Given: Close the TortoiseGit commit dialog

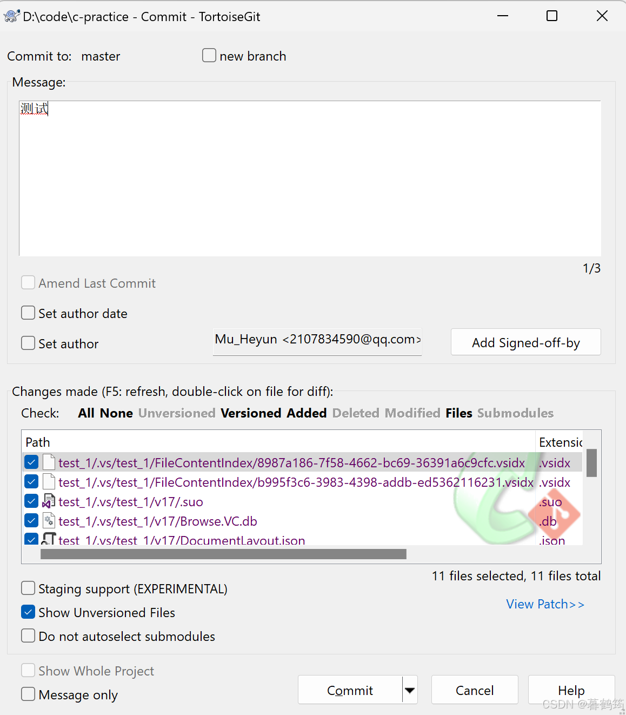Looking at the screenshot, I should click(x=602, y=16).
